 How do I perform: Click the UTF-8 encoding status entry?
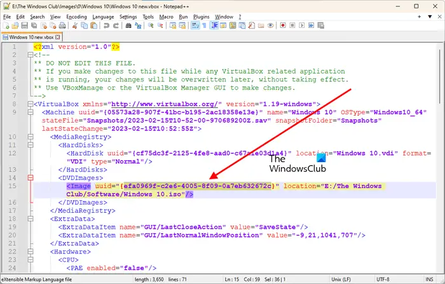pos(383,280)
